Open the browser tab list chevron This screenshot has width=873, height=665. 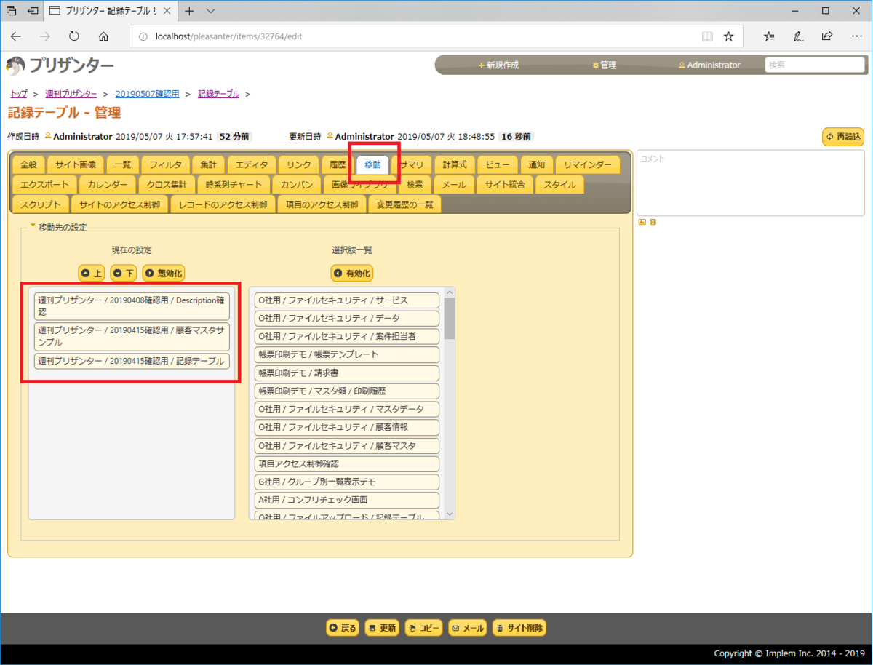[x=211, y=10]
